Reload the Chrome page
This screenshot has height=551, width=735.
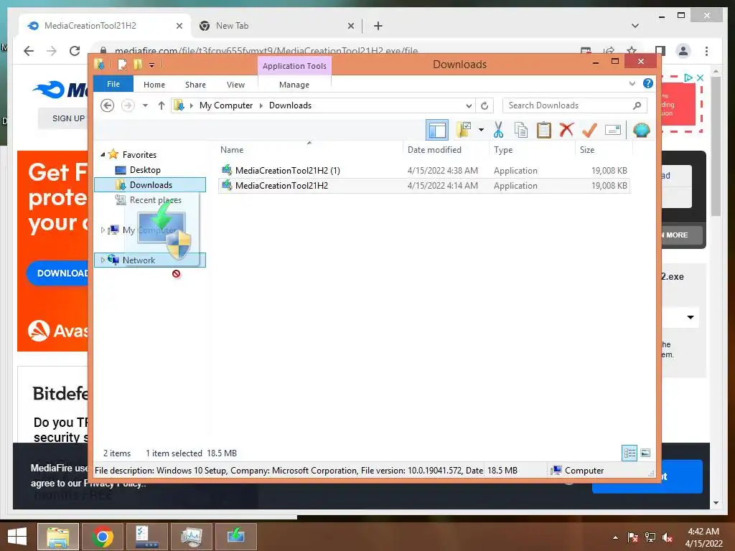(x=75, y=51)
